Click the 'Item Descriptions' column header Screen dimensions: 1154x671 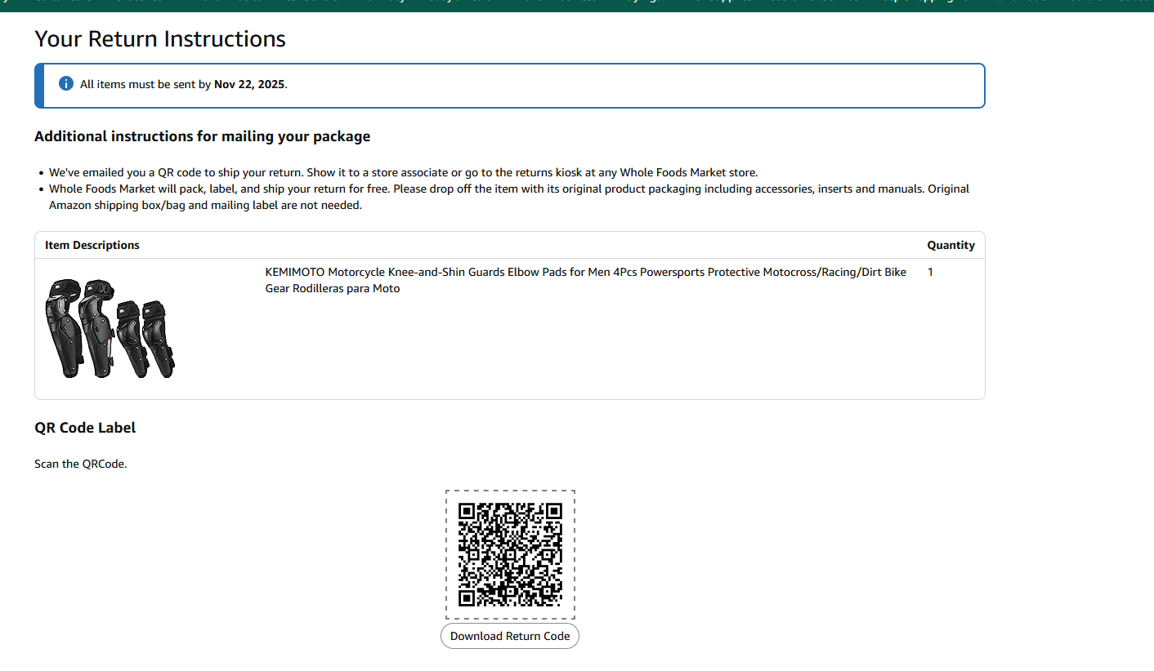[92, 245]
